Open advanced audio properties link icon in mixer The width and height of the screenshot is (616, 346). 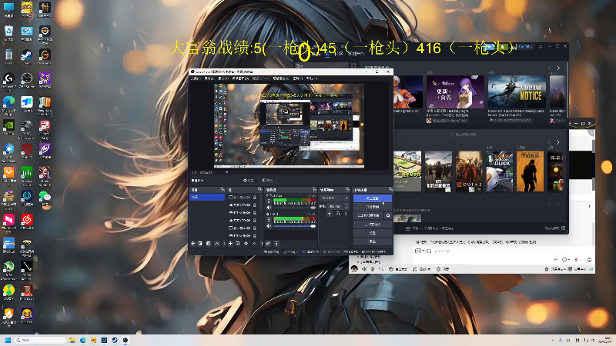pos(268,244)
